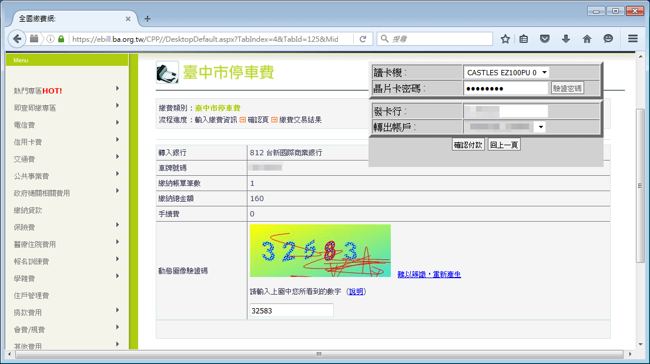Bookmark this page with the star icon
The height and width of the screenshot is (364, 650).
coord(504,38)
